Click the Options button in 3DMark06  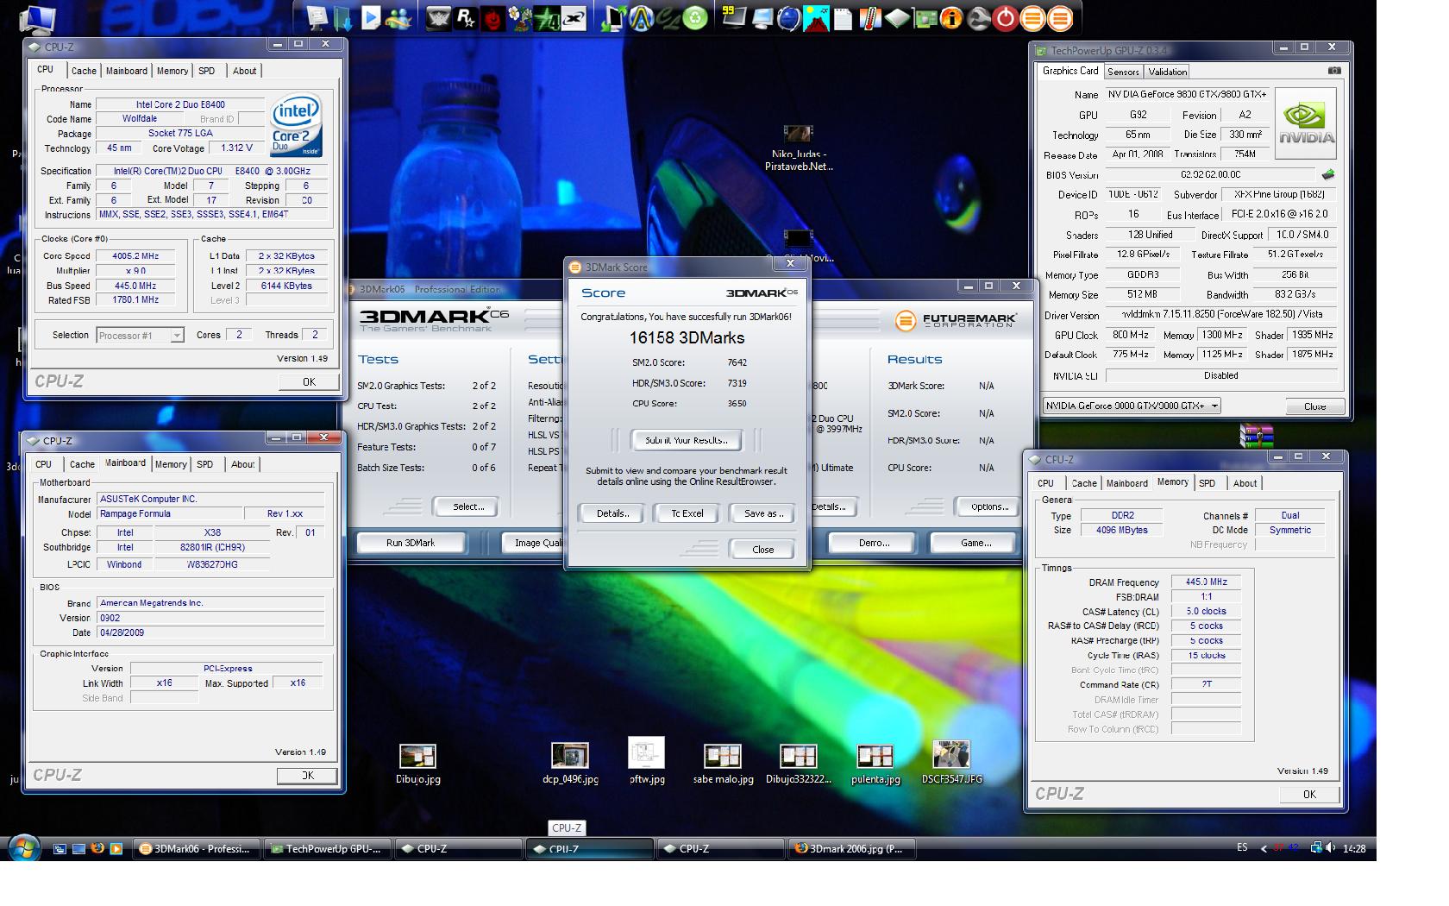coord(989,506)
